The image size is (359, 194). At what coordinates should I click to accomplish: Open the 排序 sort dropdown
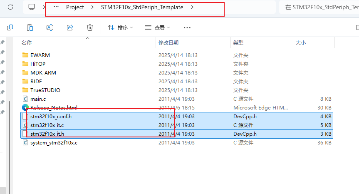tap(120, 28)
